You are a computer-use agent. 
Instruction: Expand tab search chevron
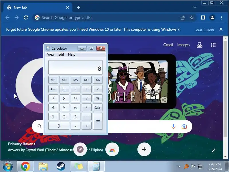(x=195, y=7)
